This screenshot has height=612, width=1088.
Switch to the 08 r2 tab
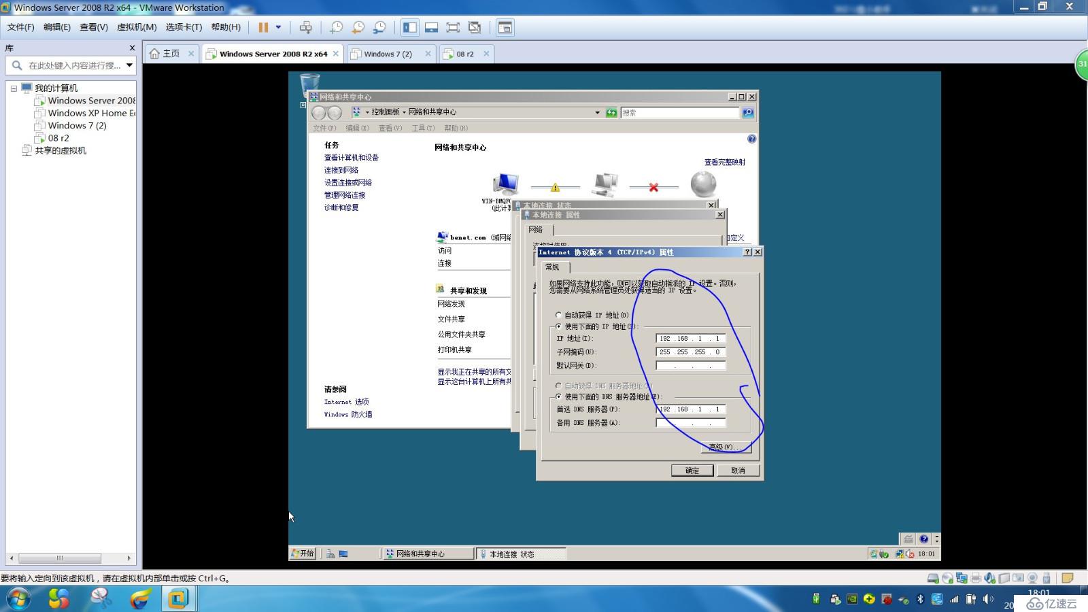point(466,54)
